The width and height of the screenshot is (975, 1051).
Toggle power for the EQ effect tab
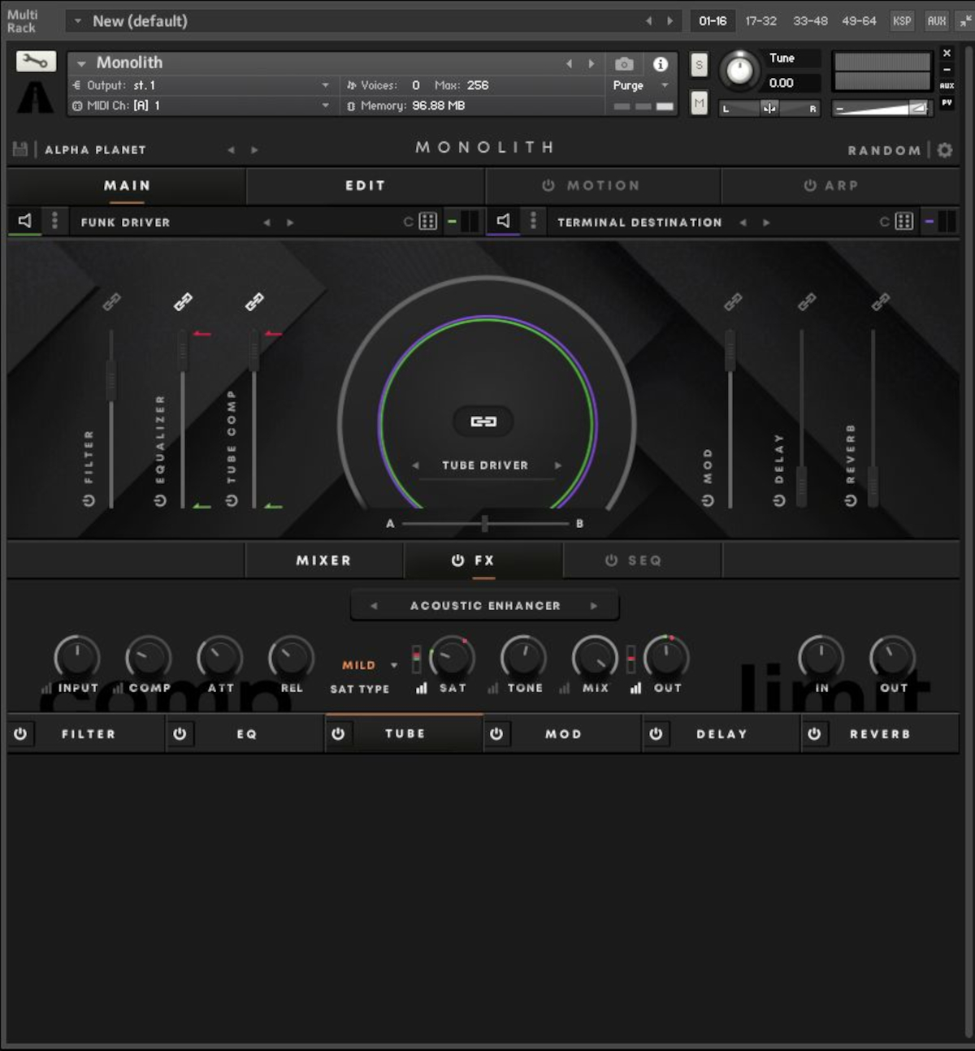(x=180, y=733)
